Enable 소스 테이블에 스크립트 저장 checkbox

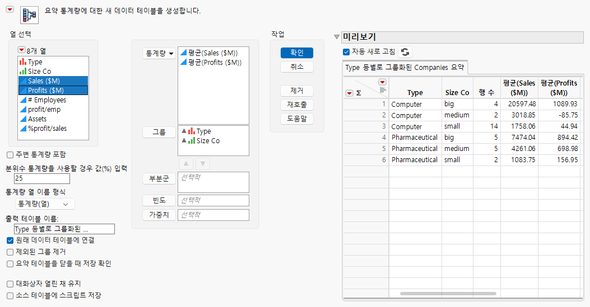(10, 296)
